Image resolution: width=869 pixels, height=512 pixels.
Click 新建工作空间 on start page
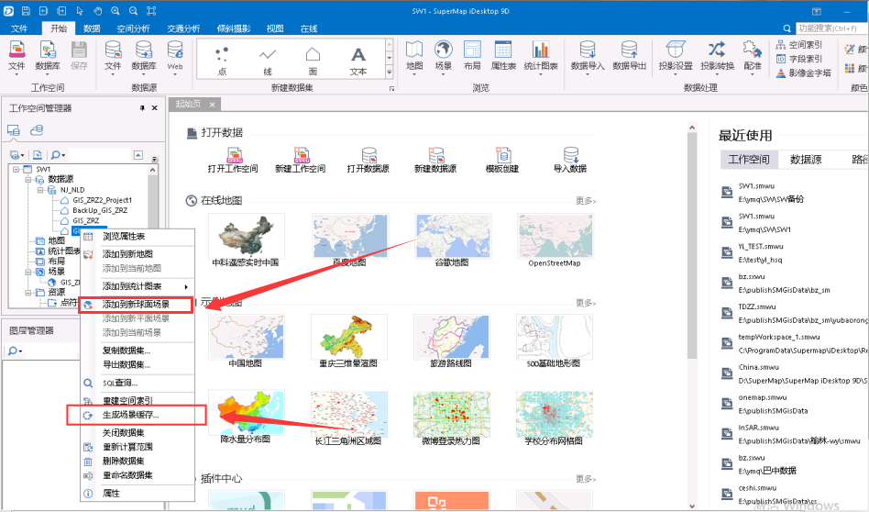301,161
